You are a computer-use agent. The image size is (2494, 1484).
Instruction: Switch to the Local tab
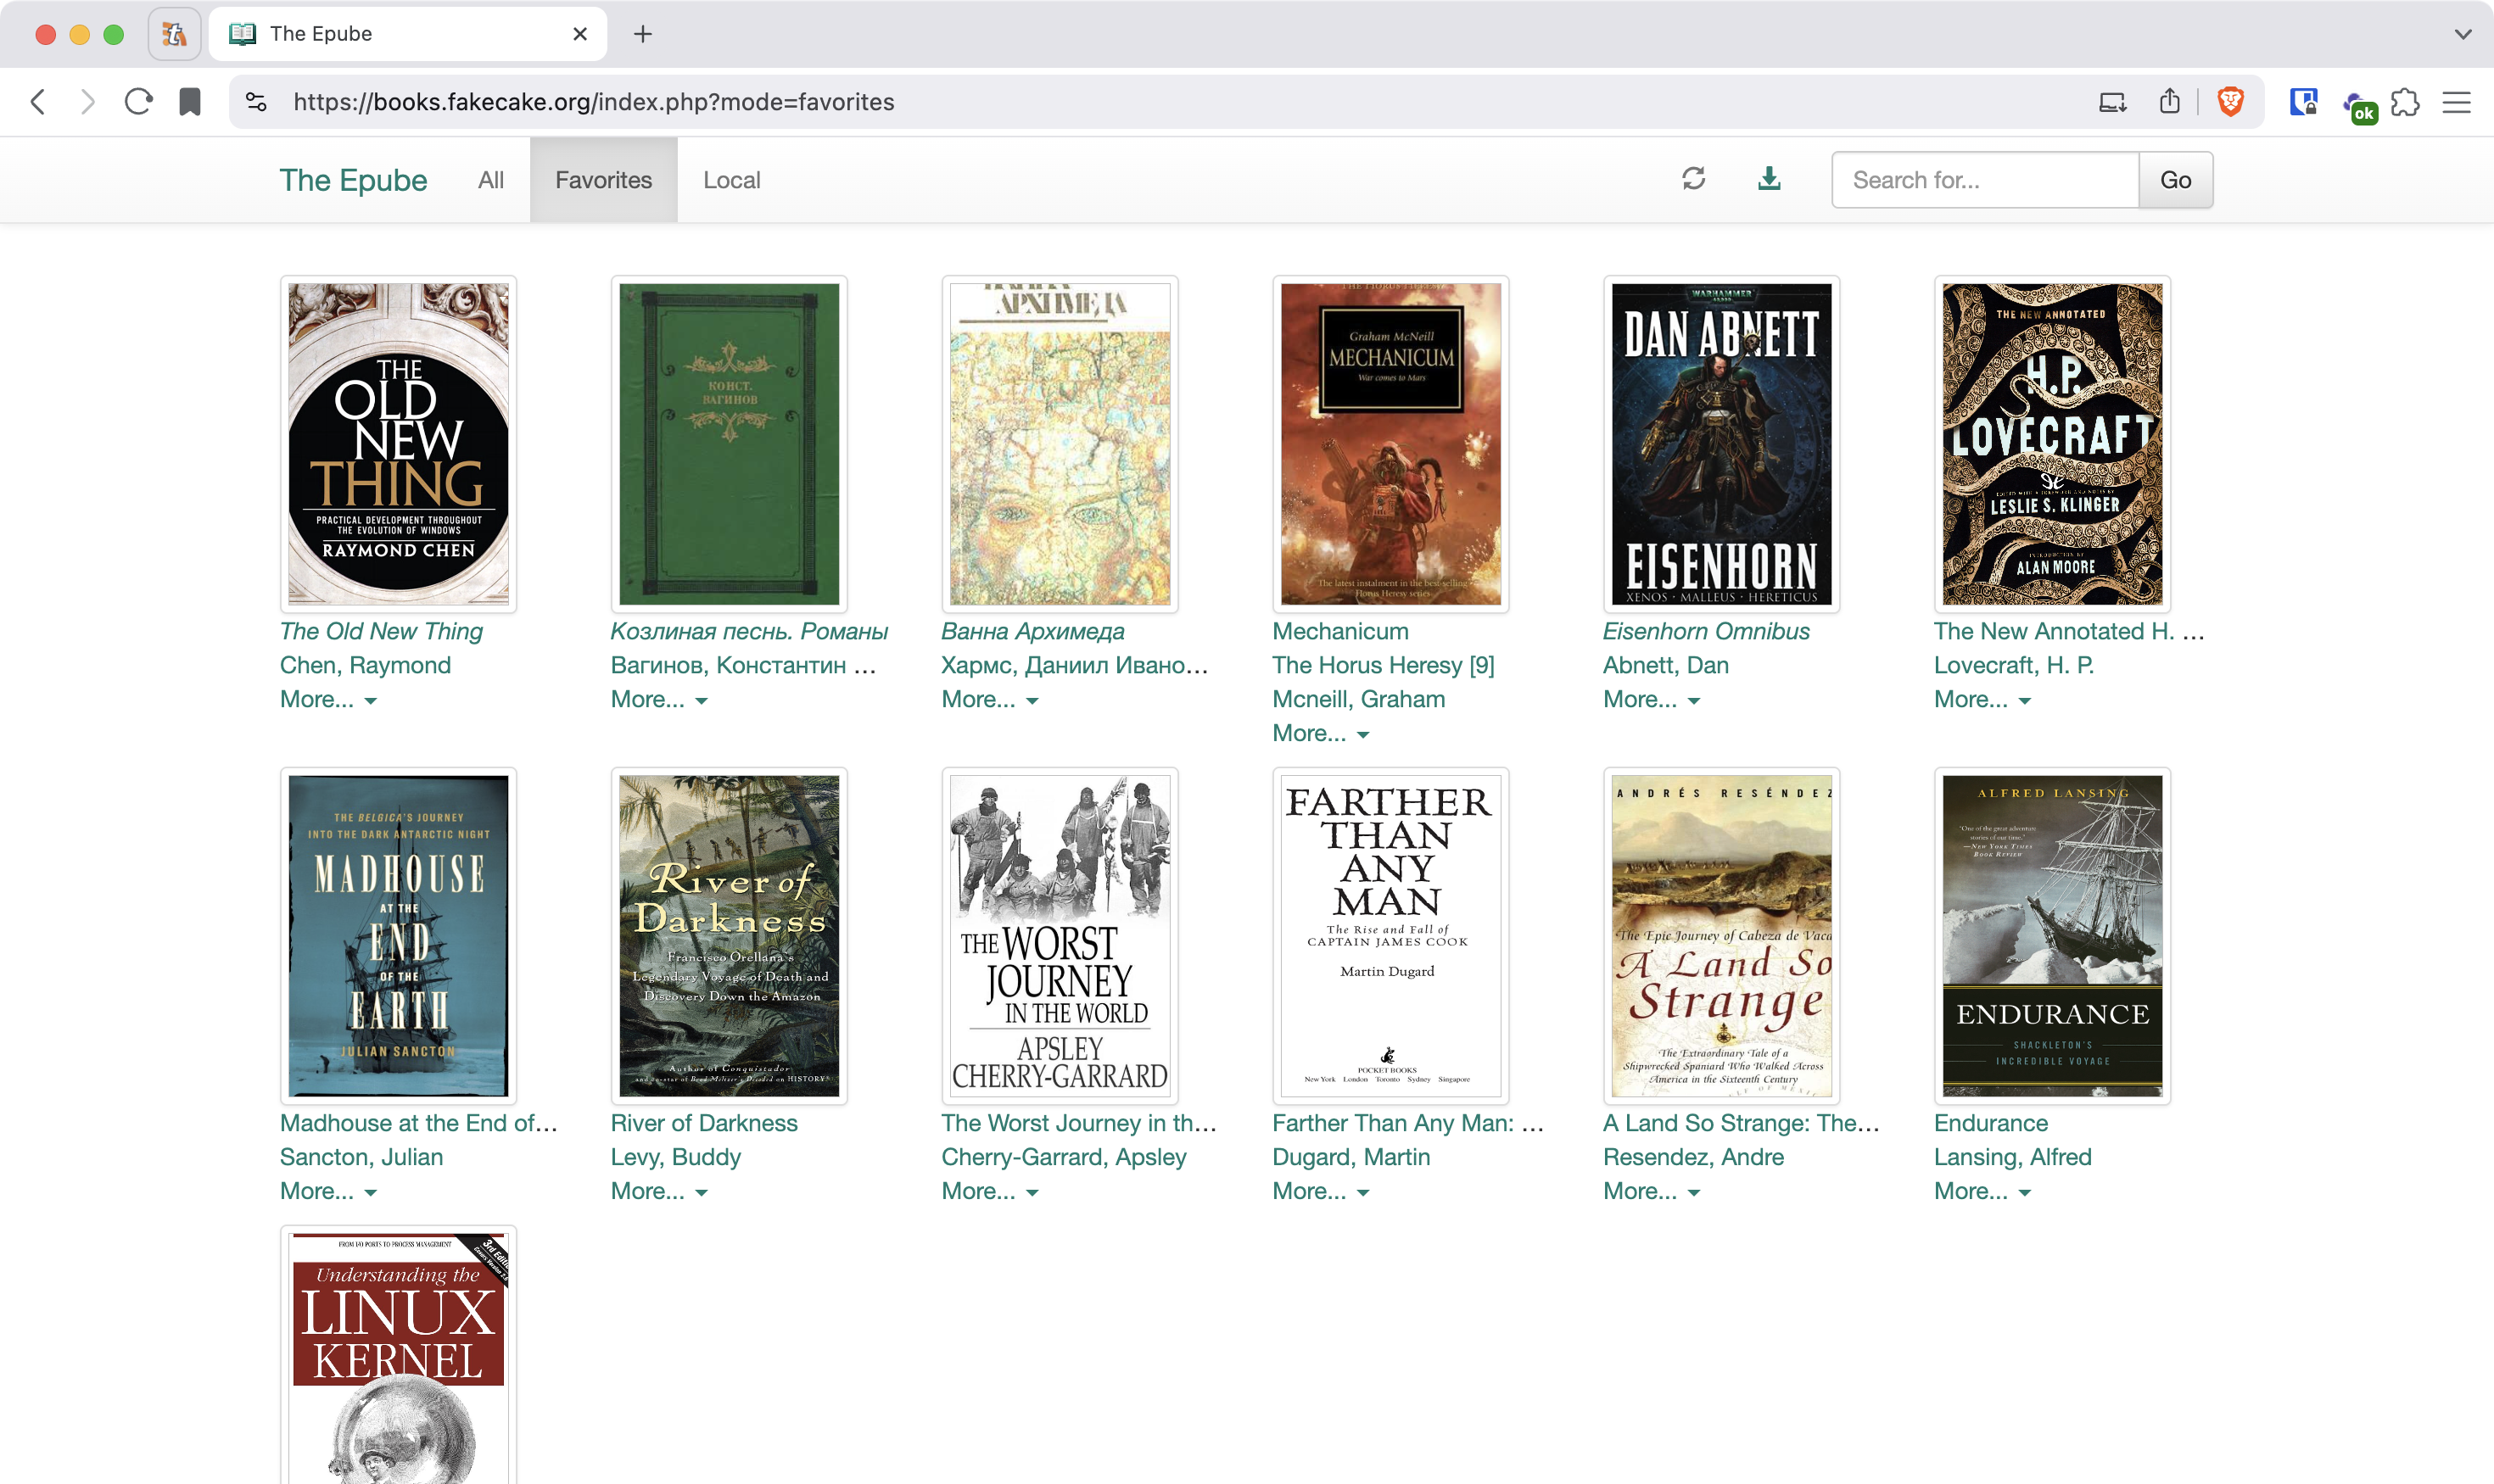[x=731, y=180]
